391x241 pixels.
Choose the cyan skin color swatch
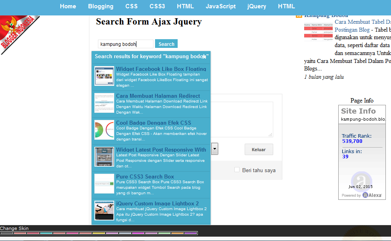pyautogui.click(x=46, y=233)
